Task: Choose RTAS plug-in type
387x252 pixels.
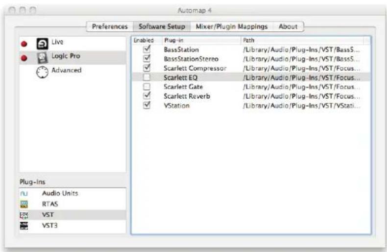Action: pos(73,204)
